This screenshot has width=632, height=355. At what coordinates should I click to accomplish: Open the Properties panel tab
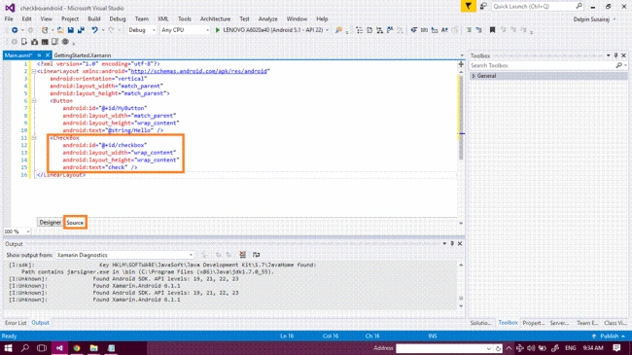point(533,323)
